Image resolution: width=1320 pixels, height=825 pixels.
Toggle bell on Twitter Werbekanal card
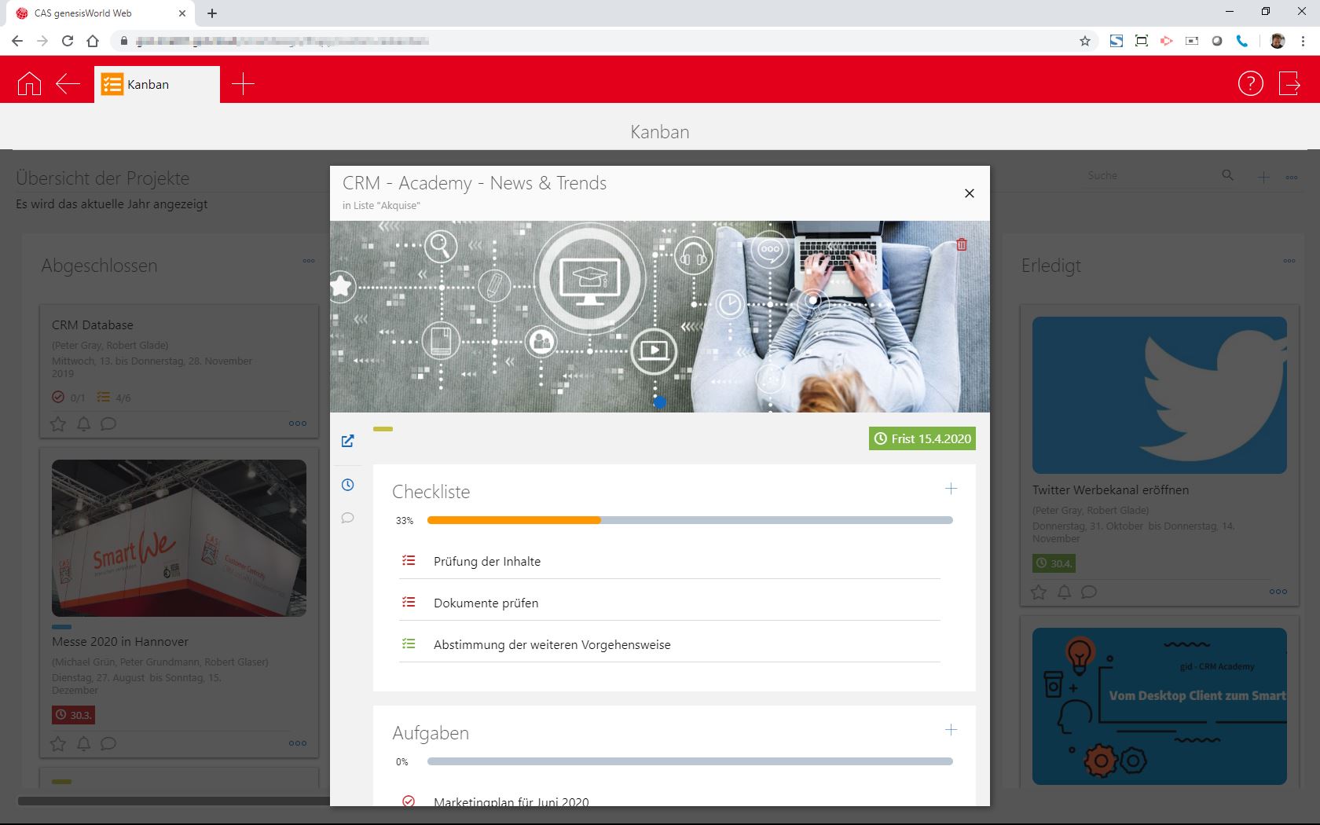coord(1064,592)
